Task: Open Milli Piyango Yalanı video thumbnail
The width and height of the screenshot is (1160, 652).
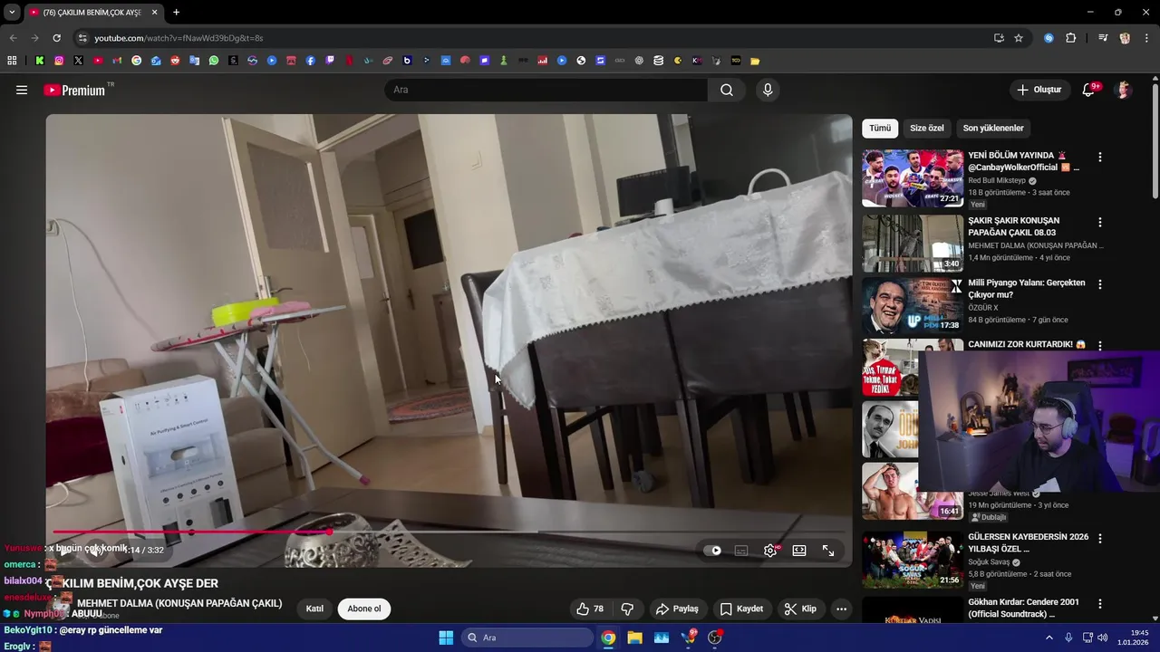Action: tap(913, 305)
